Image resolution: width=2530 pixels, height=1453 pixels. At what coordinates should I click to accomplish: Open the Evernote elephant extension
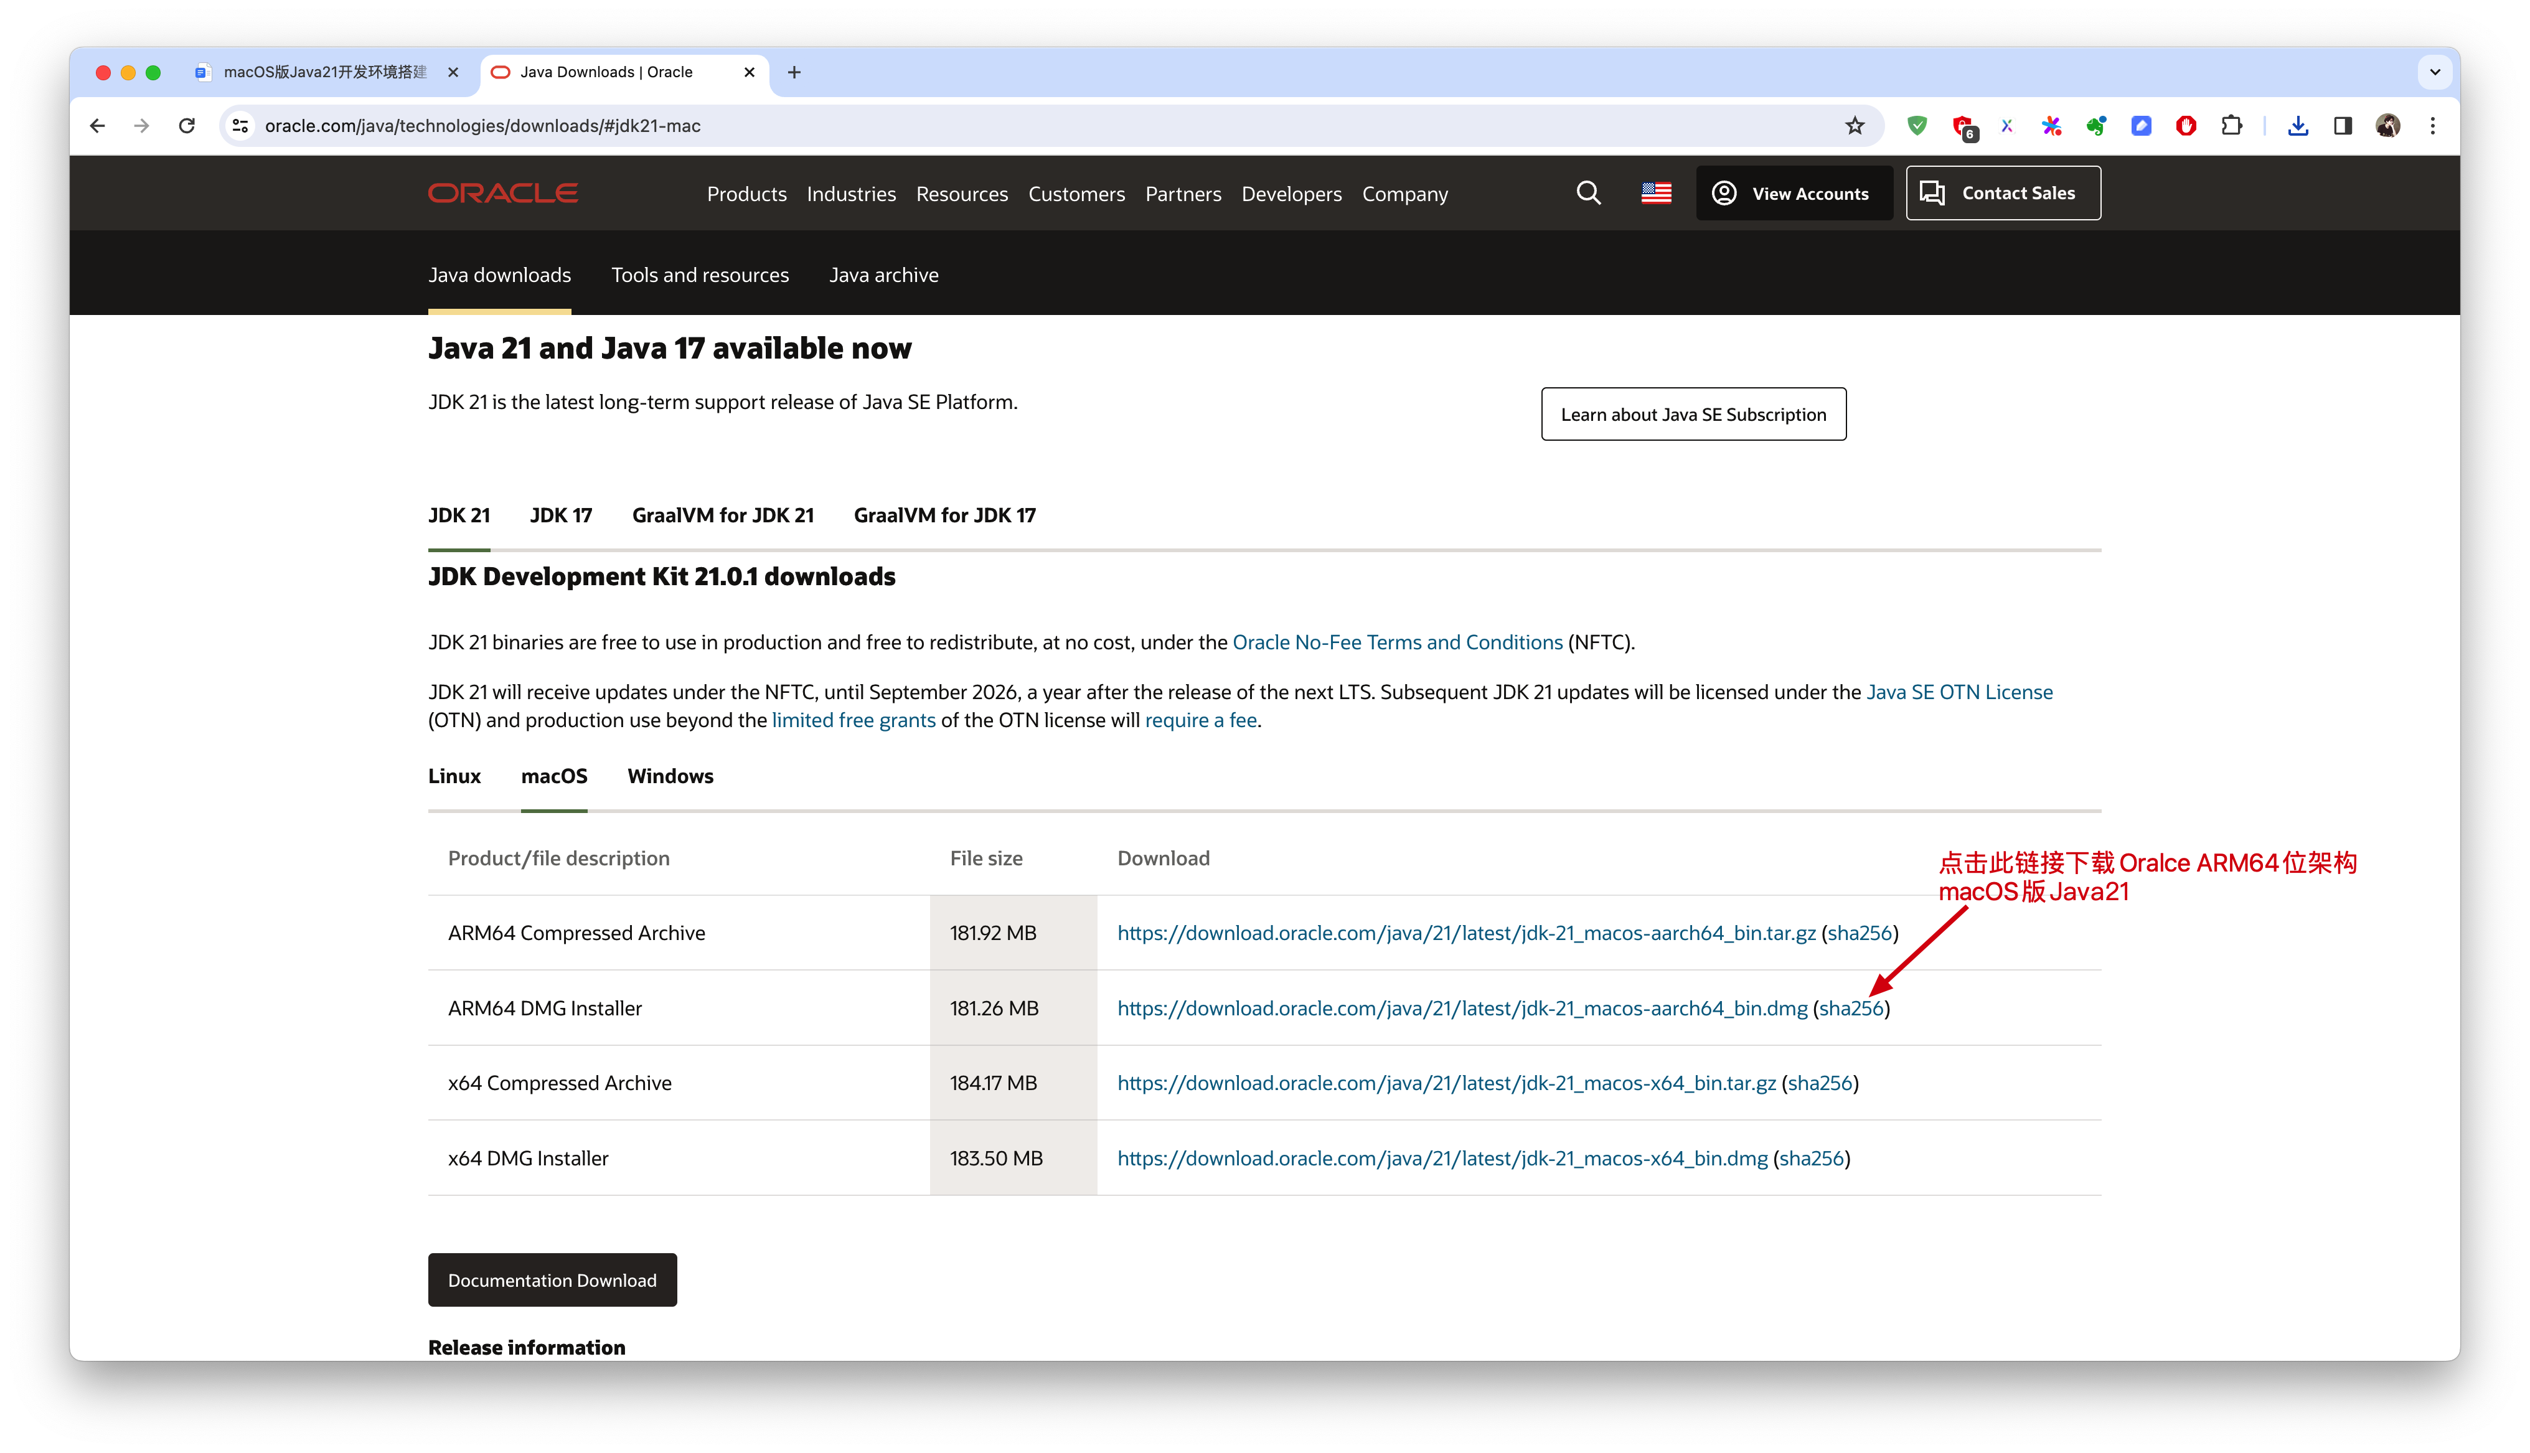pos(2096,126)
